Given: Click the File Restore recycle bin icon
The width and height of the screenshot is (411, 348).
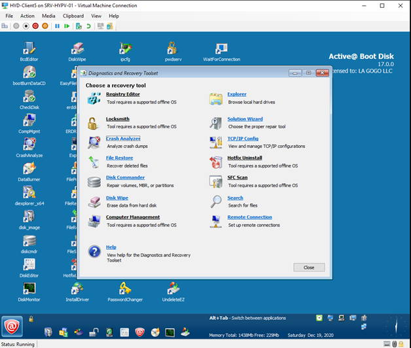Looking at the screenshot, I should point(94,162).
